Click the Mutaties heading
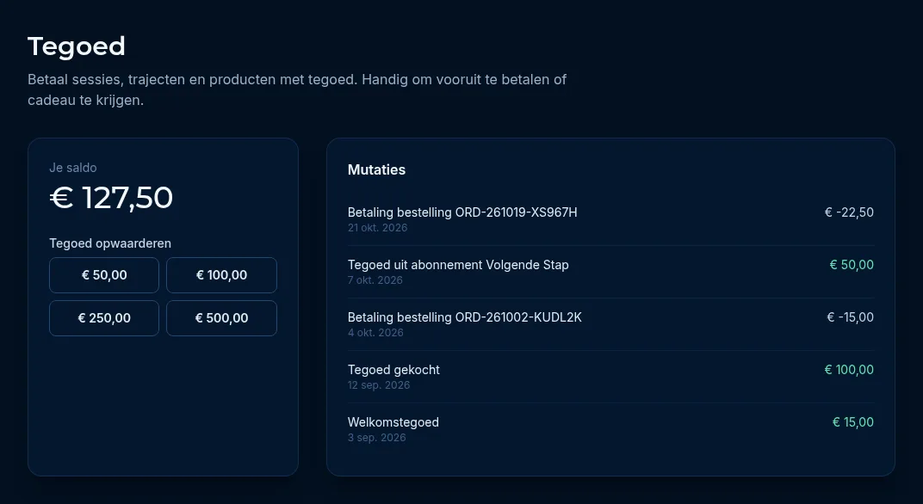This screenshot has width=923, height=504. tap(377, 170)
